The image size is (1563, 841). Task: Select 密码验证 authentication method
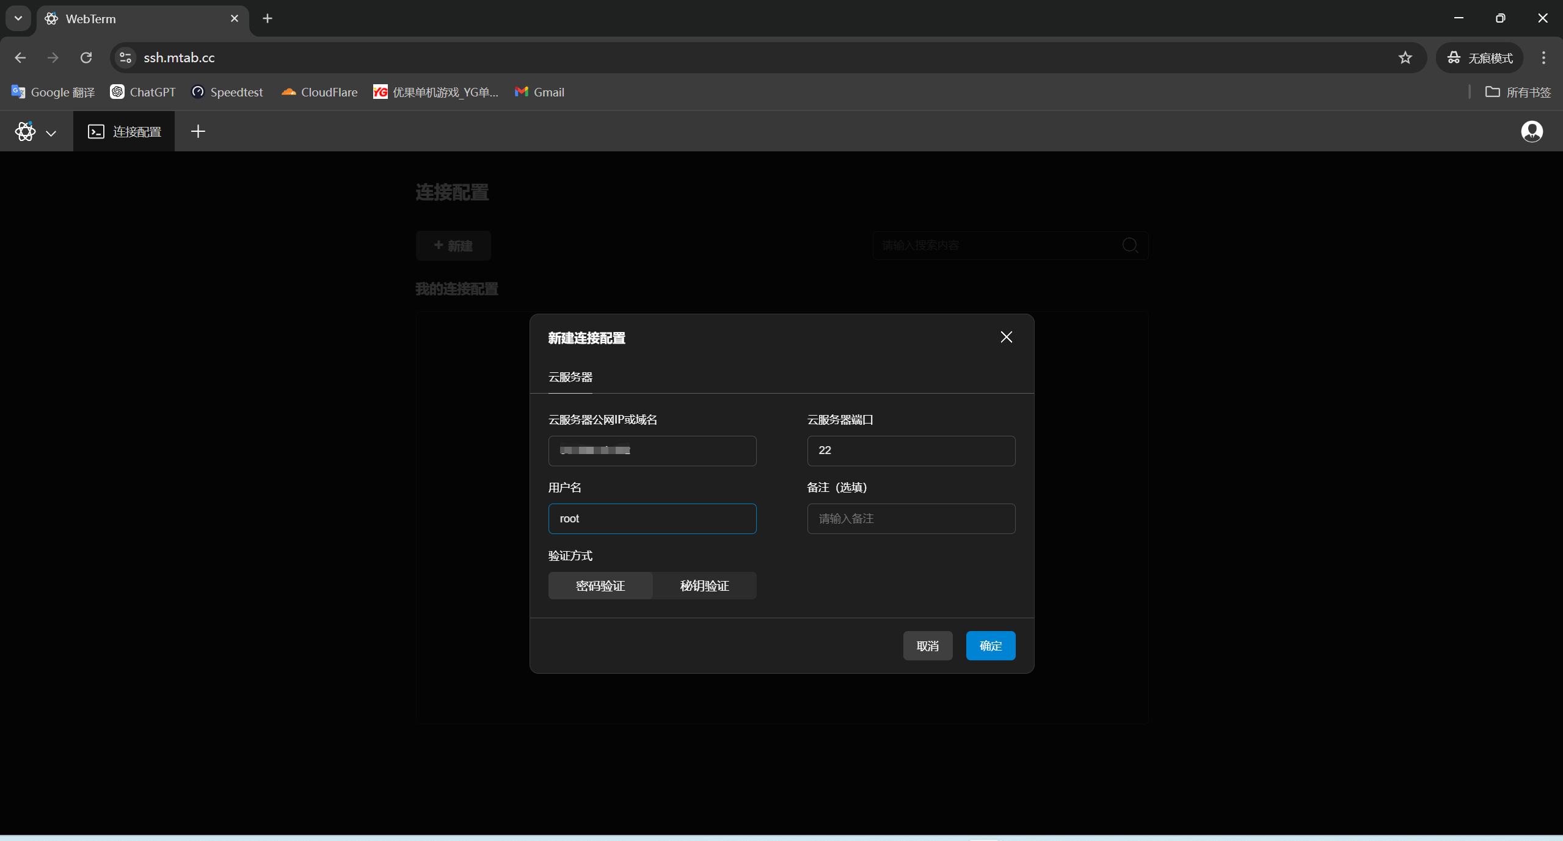(600, 586)
